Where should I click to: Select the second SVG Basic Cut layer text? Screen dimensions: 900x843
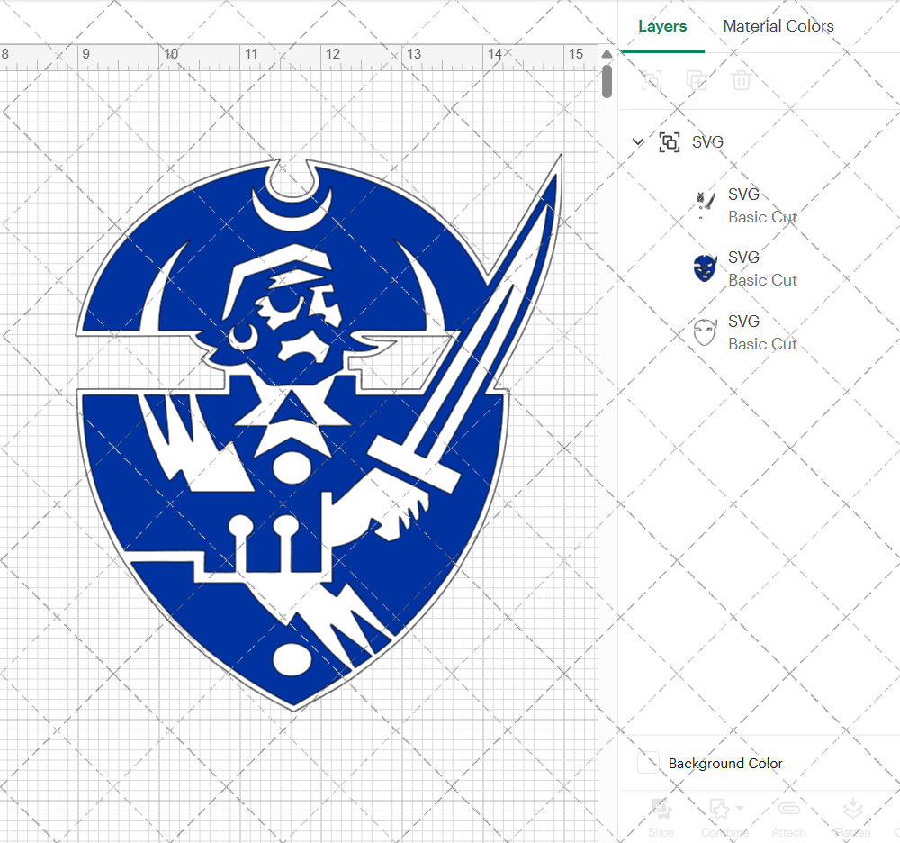point(763,268)
